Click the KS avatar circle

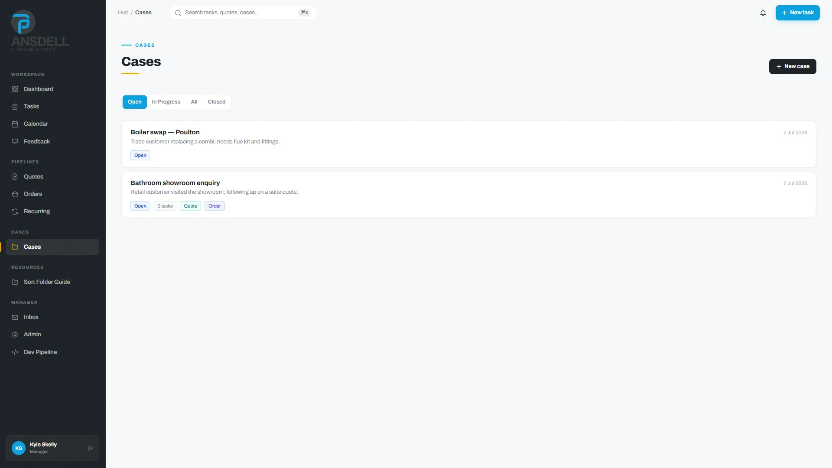19,448
